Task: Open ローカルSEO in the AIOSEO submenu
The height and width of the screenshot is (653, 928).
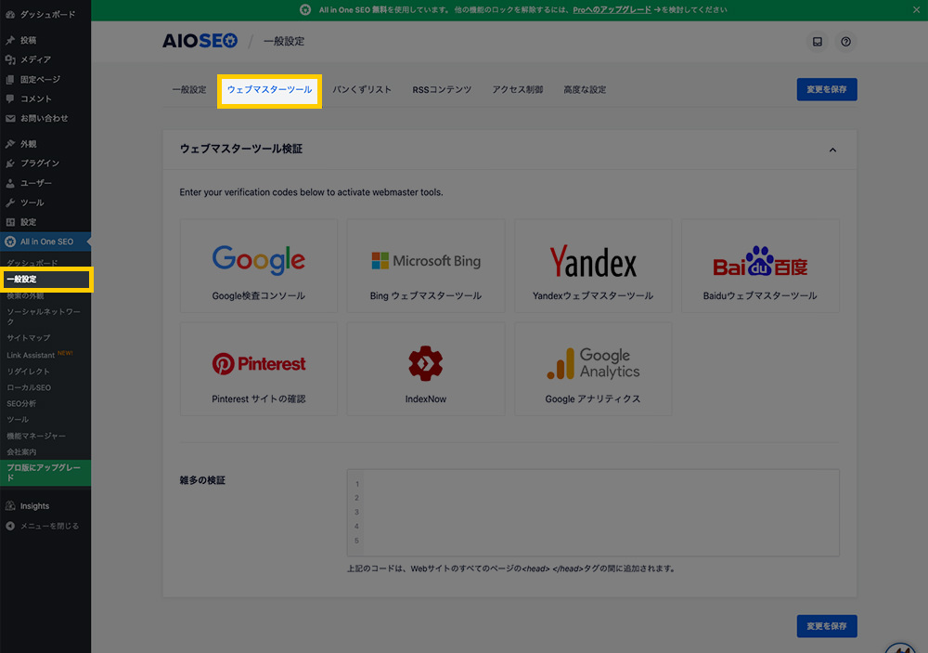Action: [x=29, y=387]
